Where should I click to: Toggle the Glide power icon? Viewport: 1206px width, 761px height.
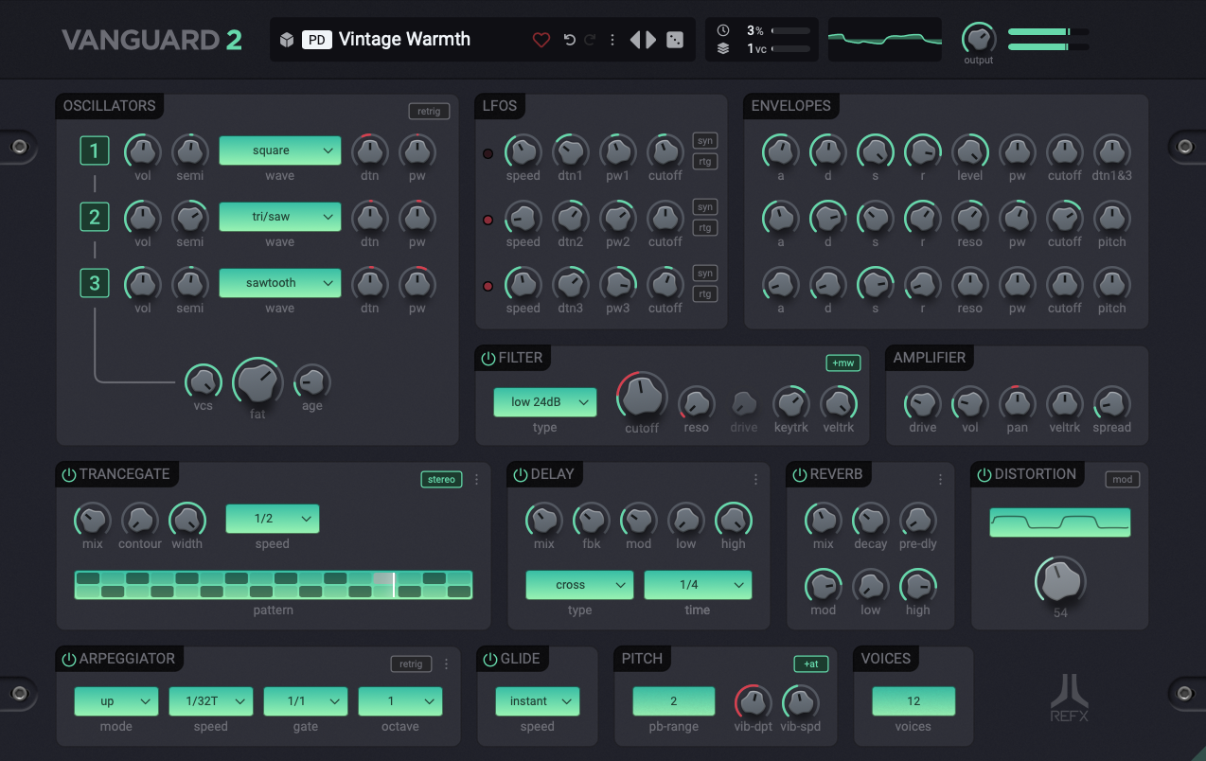point(490,659)
